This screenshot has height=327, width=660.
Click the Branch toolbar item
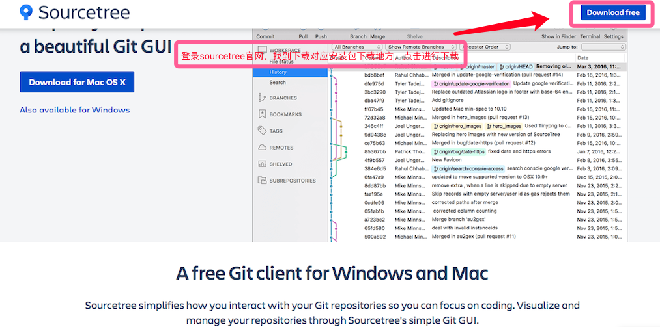(358, 36)
